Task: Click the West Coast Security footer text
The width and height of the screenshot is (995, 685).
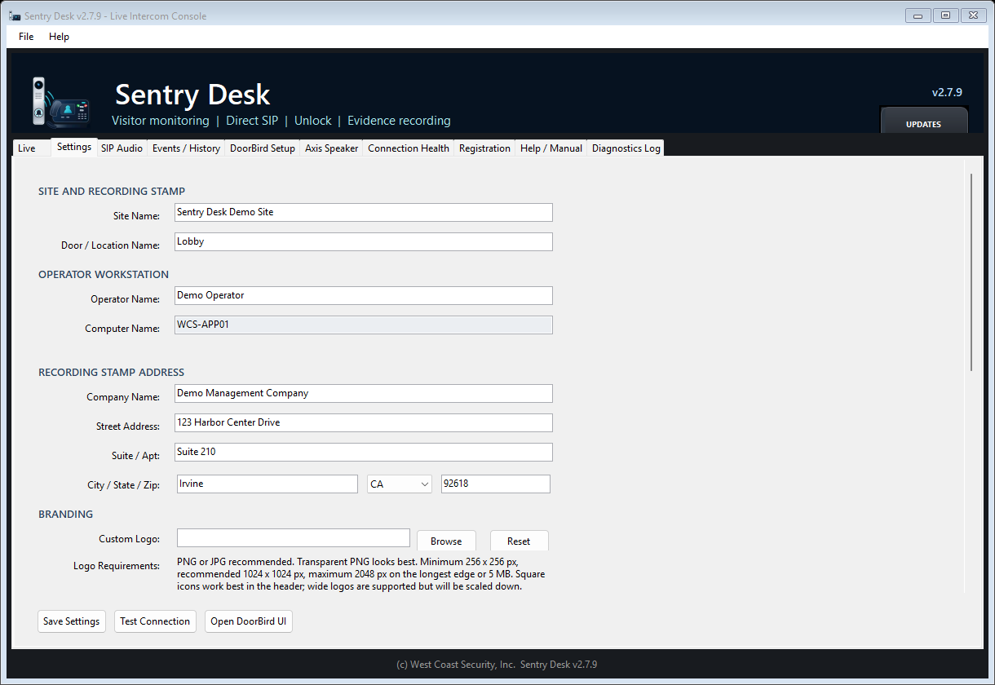Action: pos(497,665)
